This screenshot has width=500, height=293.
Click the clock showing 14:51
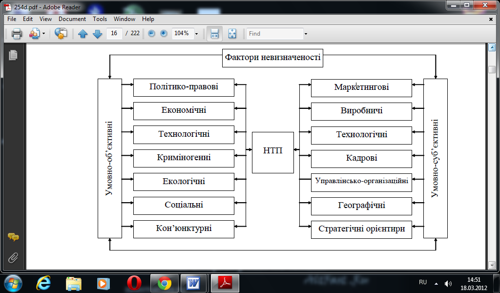(x=474, y=280)
